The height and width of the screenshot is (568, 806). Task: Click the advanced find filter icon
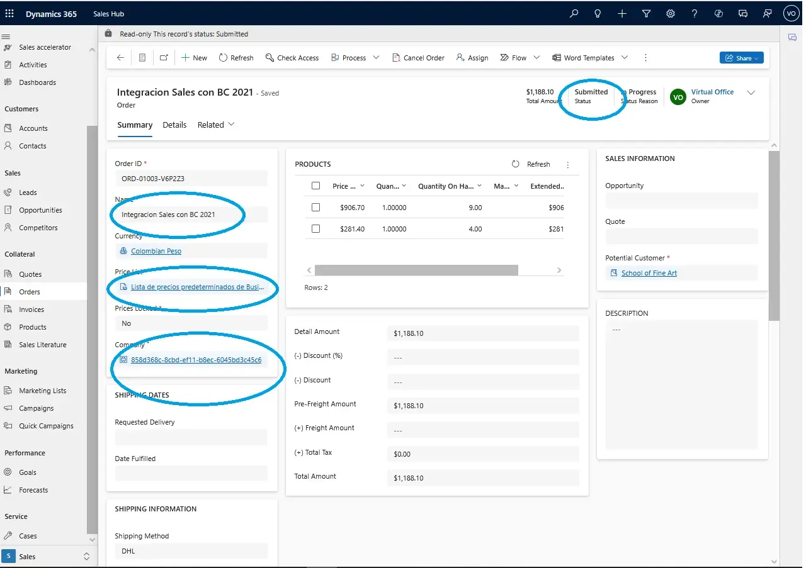[646, 13]
